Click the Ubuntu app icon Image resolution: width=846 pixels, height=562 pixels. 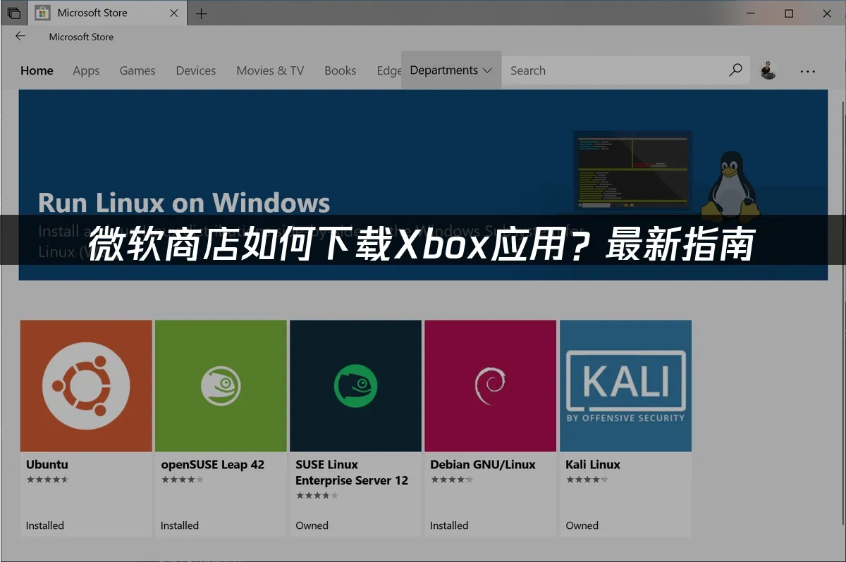(86, 385)
